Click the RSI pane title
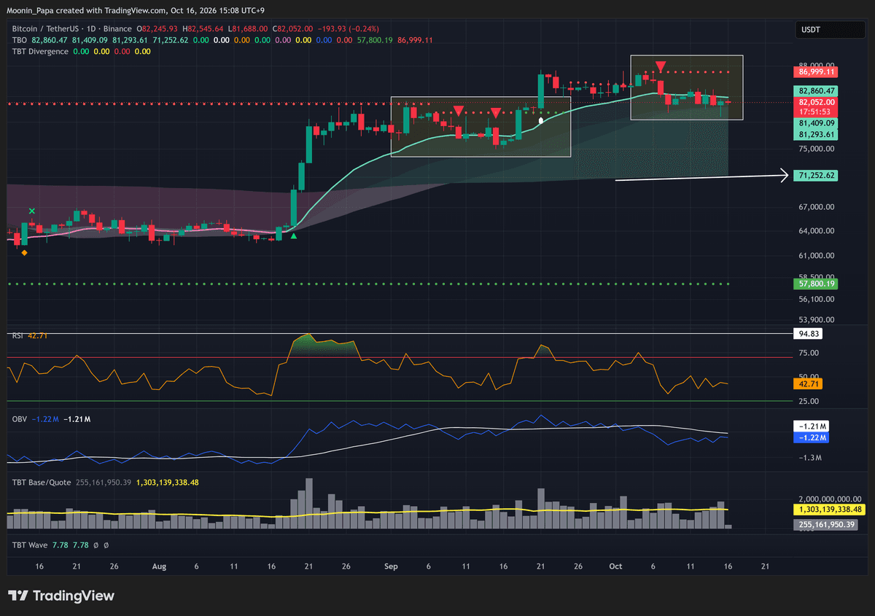 click(x=17, y=335)
